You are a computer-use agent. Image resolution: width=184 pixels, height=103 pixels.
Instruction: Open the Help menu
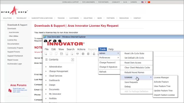[111, 49]
